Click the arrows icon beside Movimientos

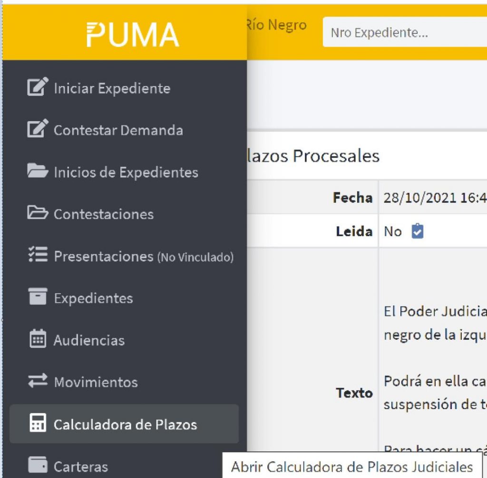point(38,381)
